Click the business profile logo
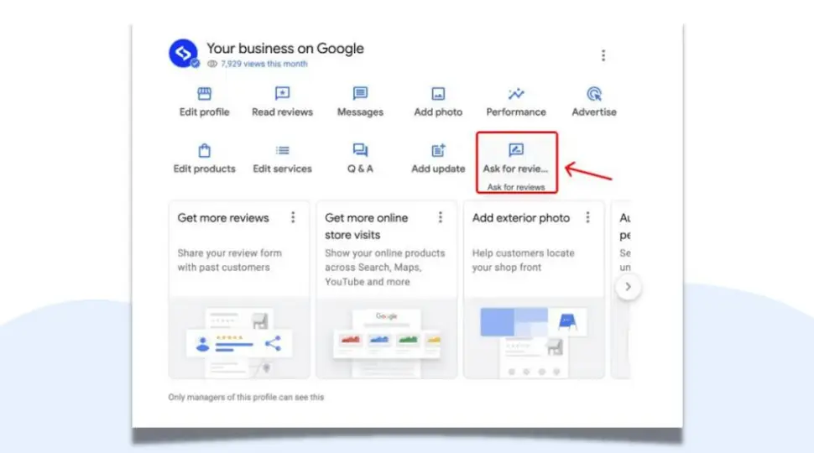The image size is (814, 453). coord(183,53)
